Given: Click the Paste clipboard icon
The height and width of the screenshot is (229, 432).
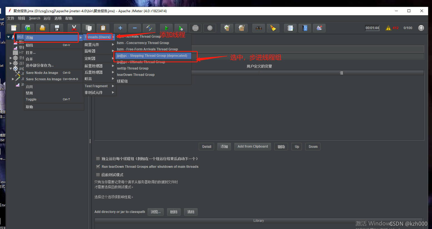Looking at the screenshot, I should (103, 28).
